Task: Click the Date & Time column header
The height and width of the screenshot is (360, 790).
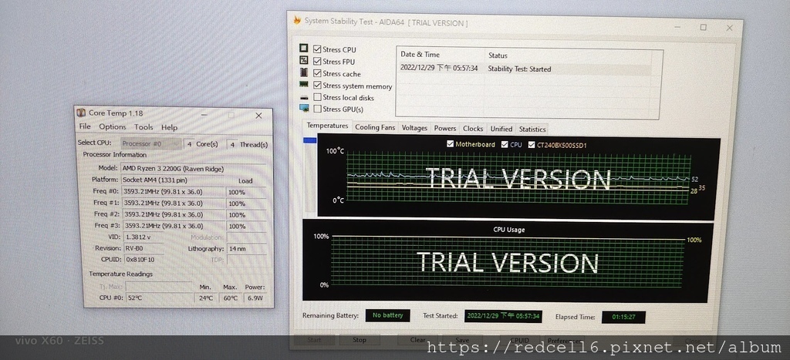Action: (440, 55)
